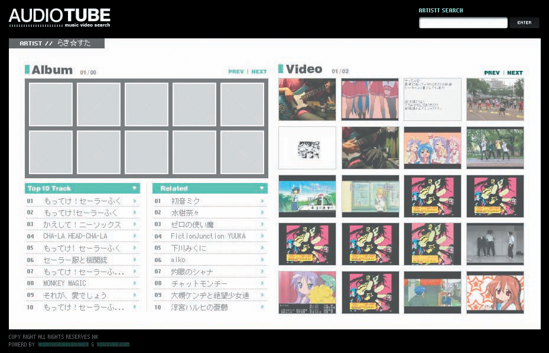Click the arrow next to ゼロの使い魔
Screen dimensions: 549x353
coord(262,224)
